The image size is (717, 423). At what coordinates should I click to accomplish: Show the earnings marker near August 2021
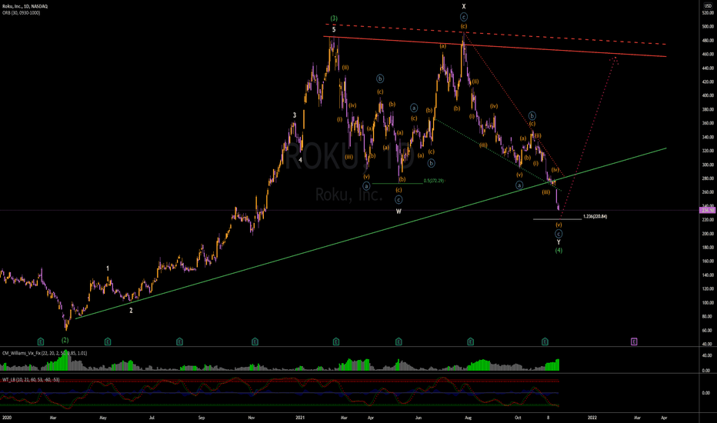pos(471,341)
